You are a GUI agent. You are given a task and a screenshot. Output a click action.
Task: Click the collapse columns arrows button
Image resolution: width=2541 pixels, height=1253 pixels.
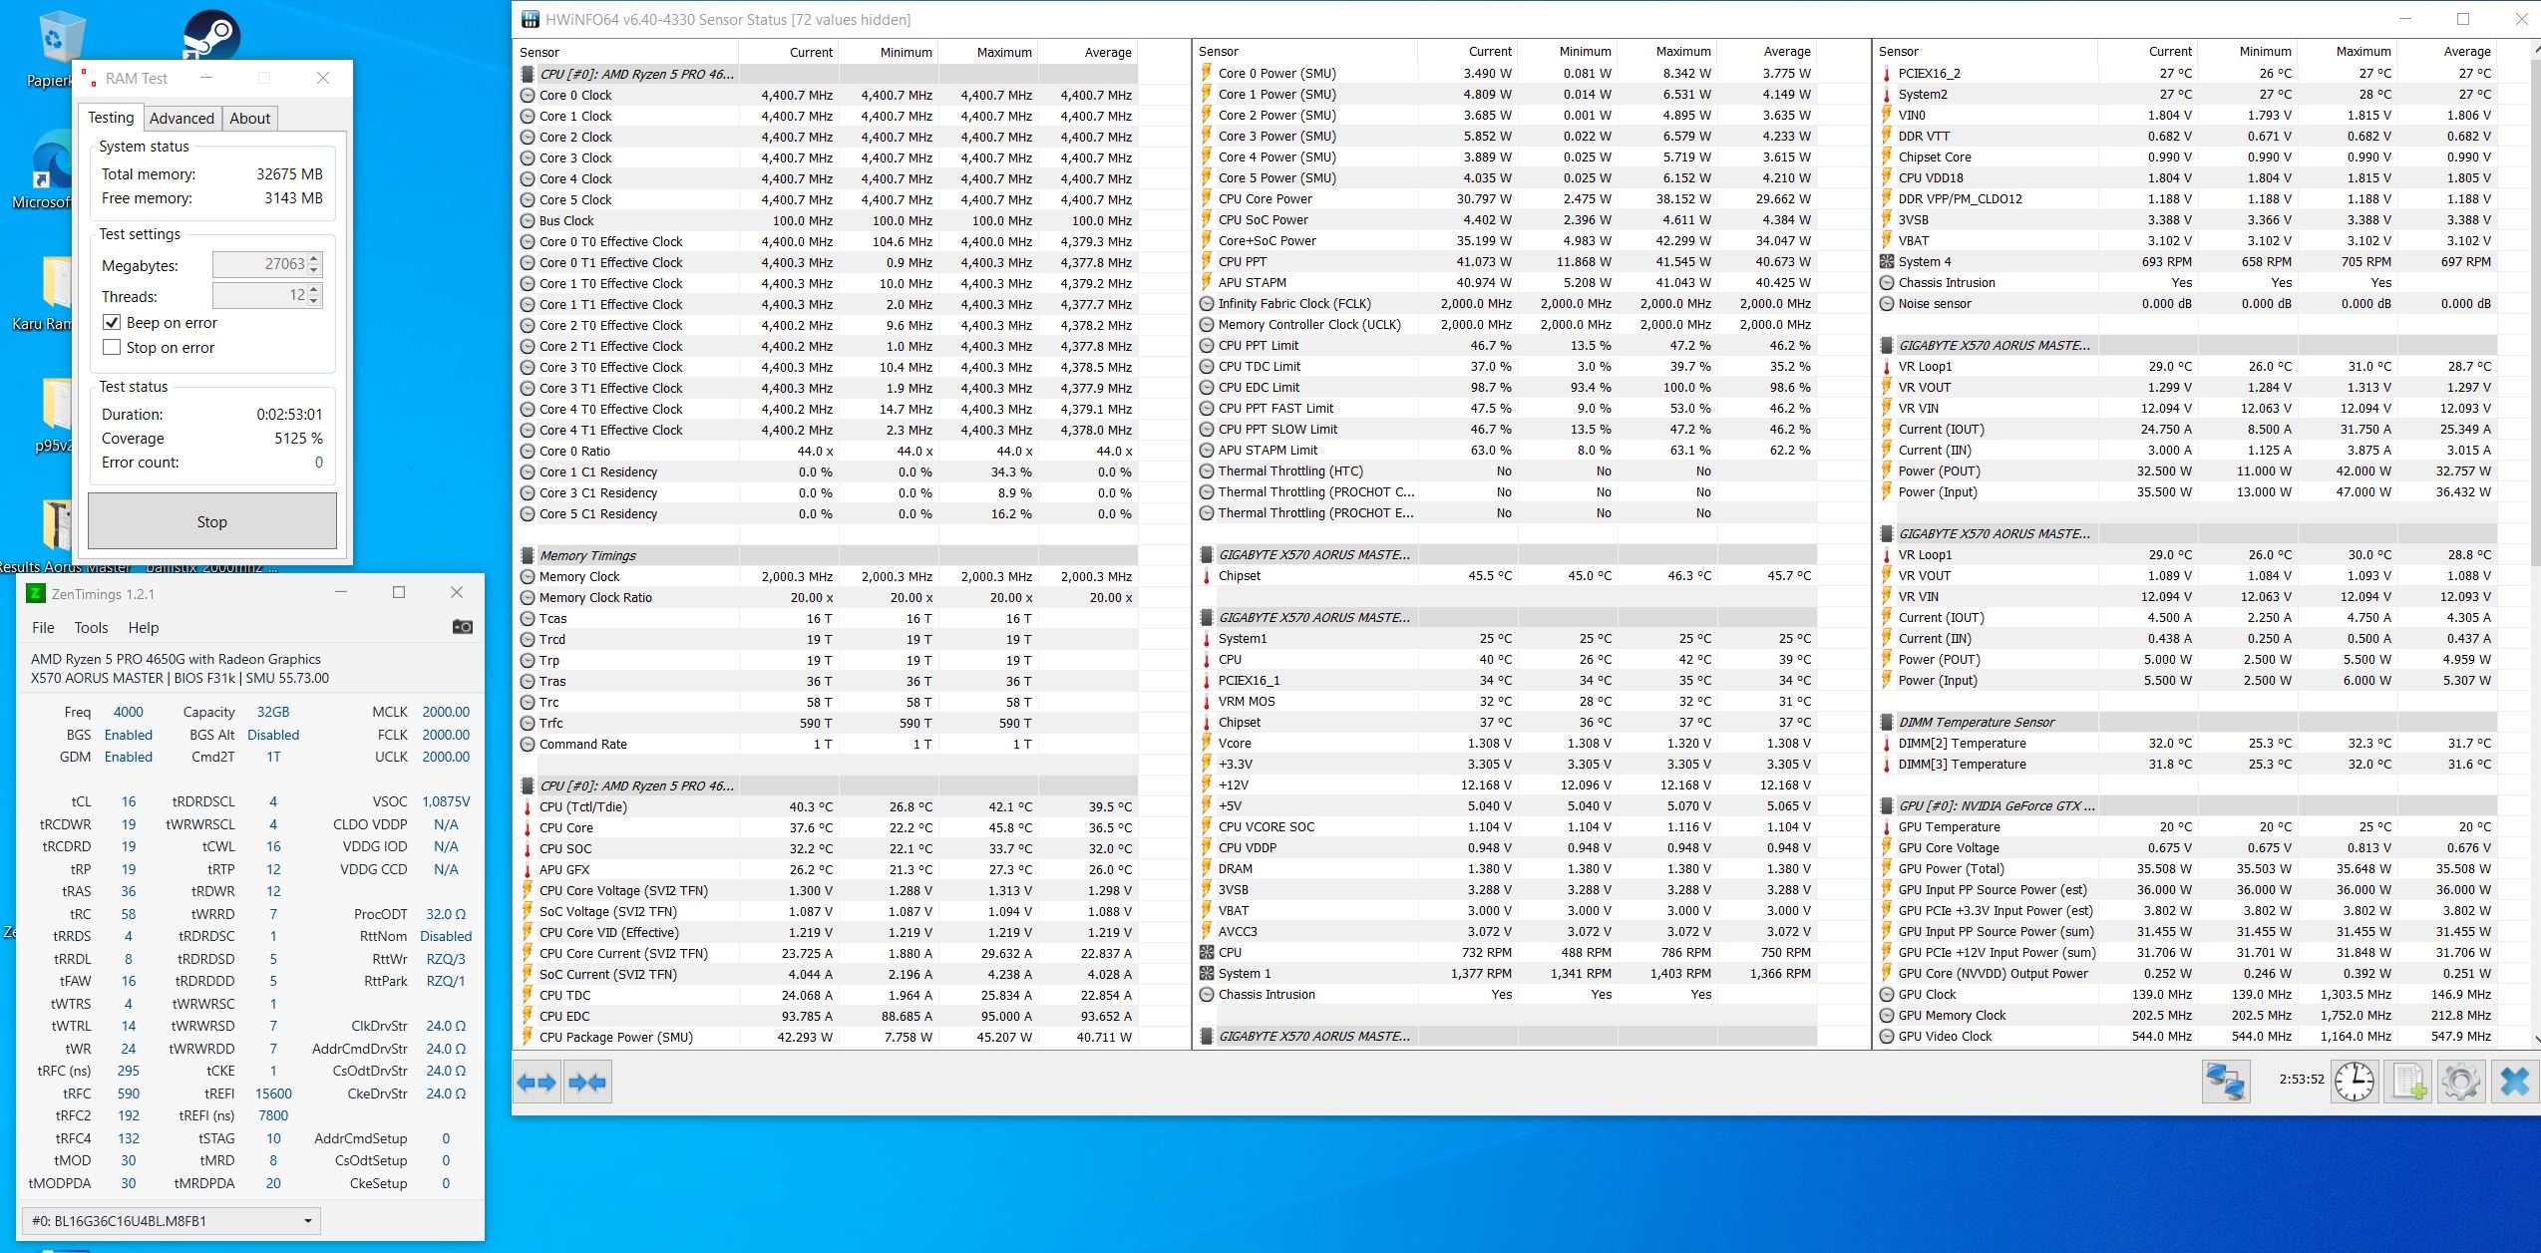coord(587,1082)
